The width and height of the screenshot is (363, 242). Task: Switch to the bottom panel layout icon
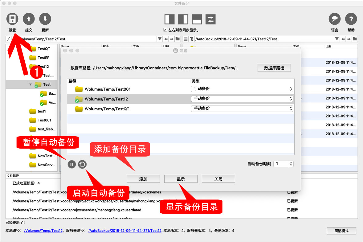click(197, 19)
